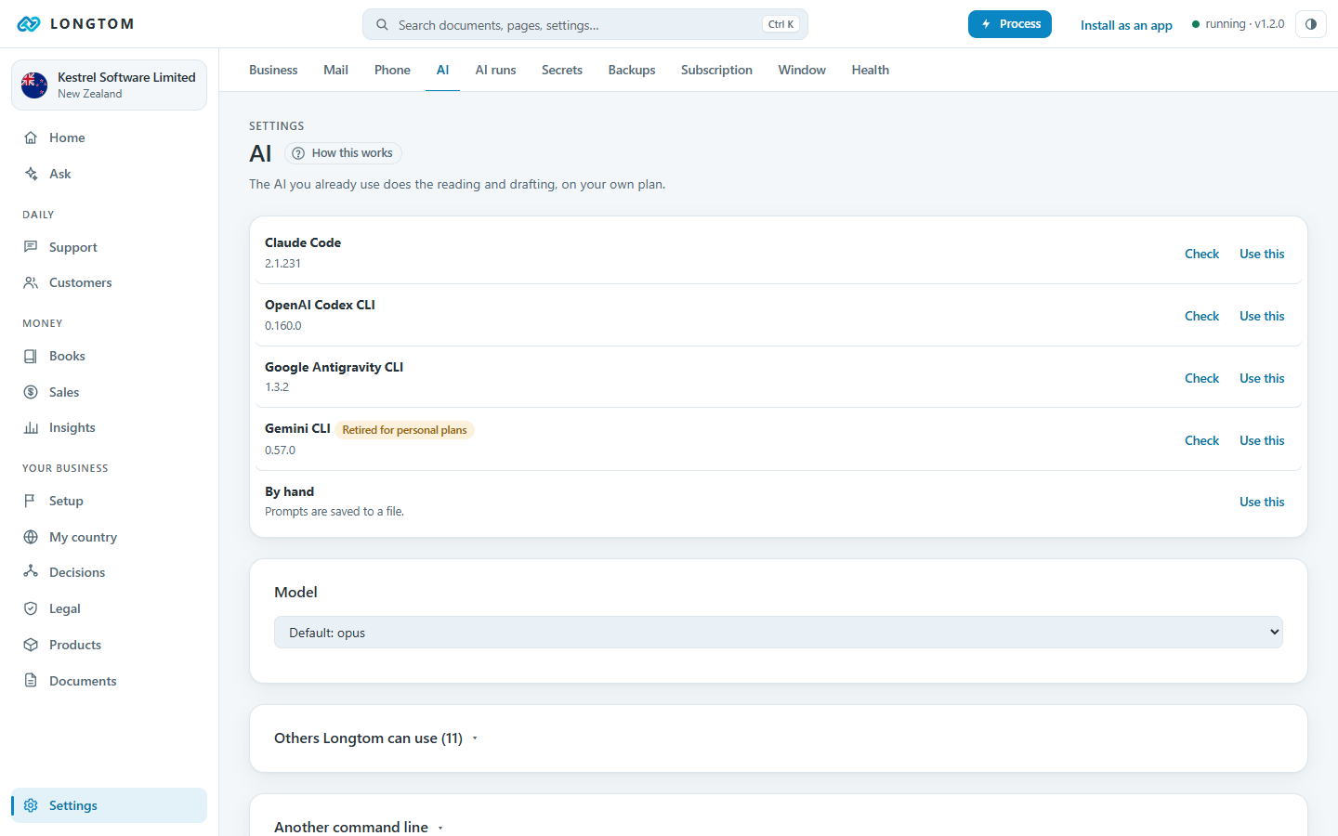Image resolution: width=1338 pixels, height=836 pixels.
Task: Use this for Gemini CLI
Action: (1262, 440)
